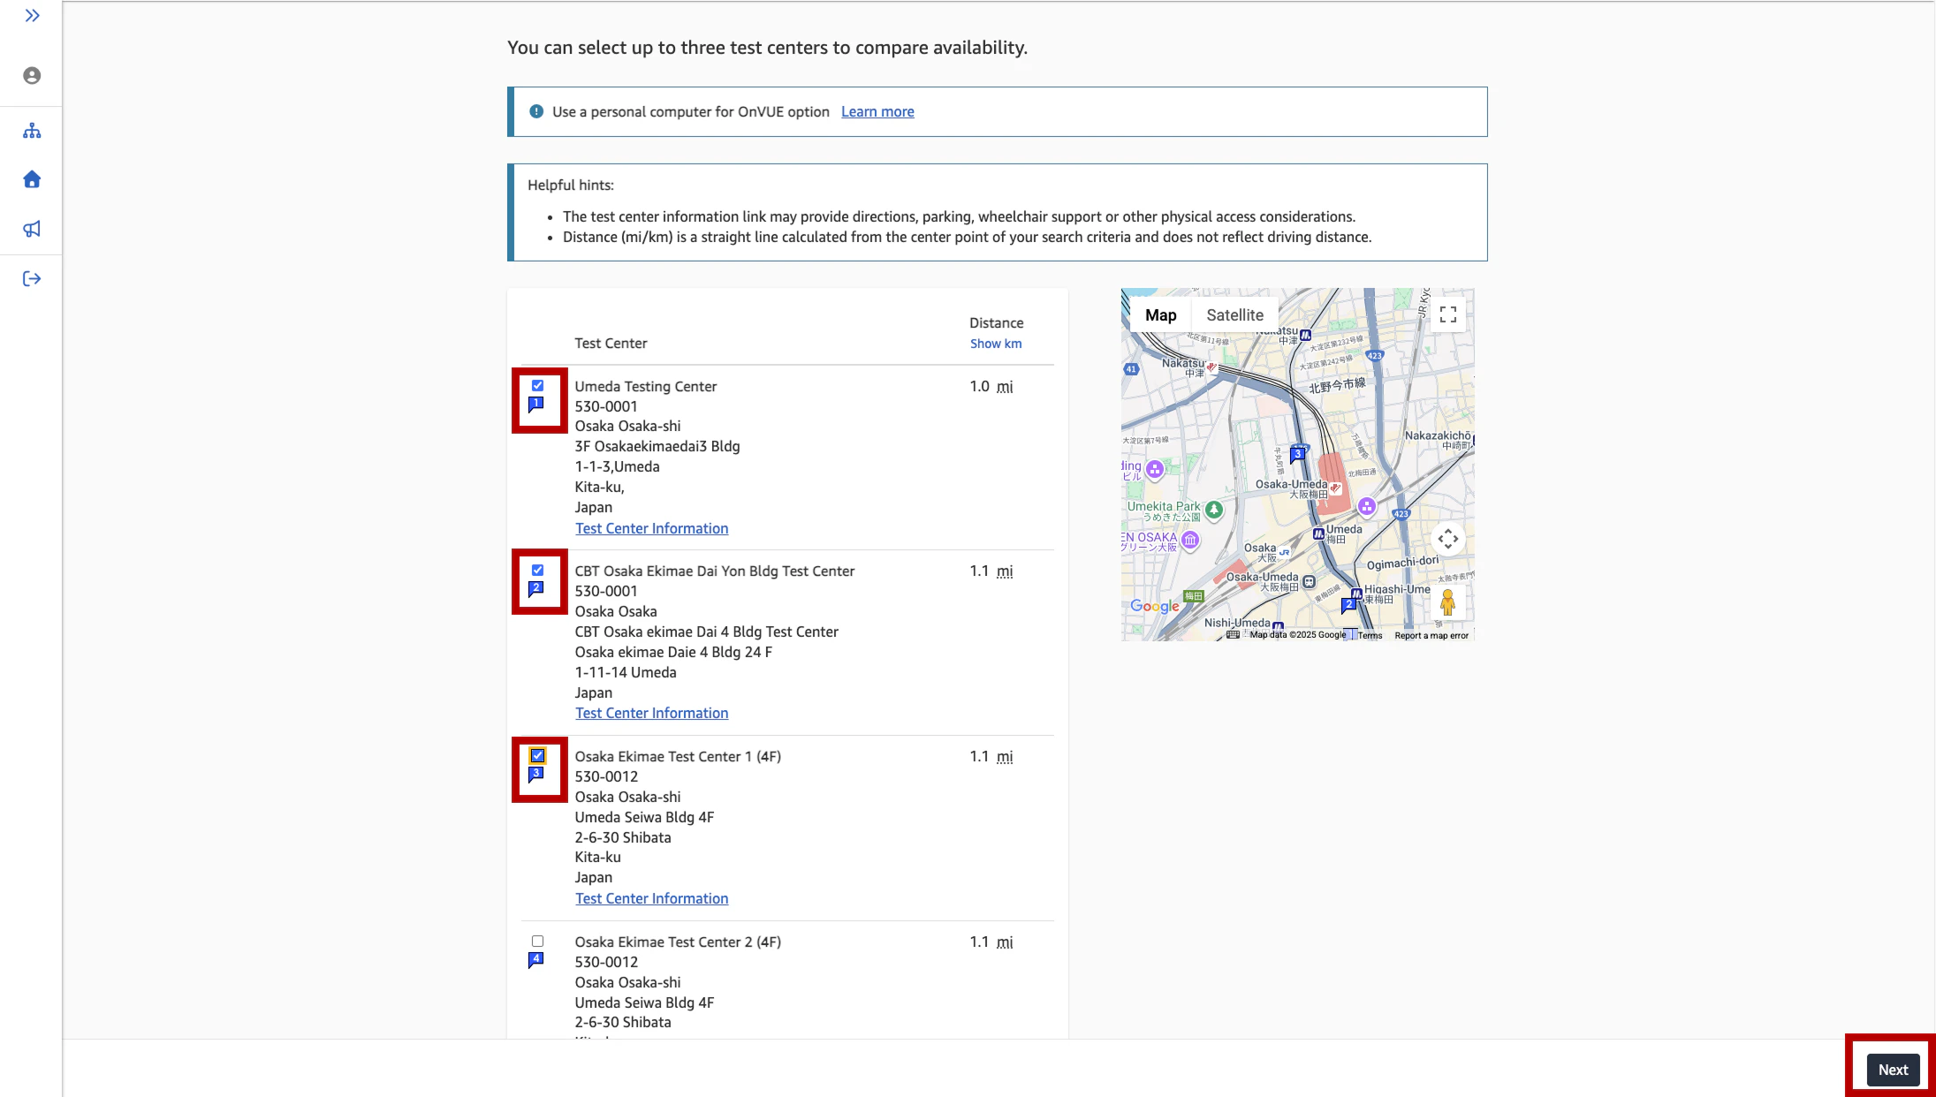
Task: Open Test Center Information for Umeda Testing Center
Action: (652, 528)
